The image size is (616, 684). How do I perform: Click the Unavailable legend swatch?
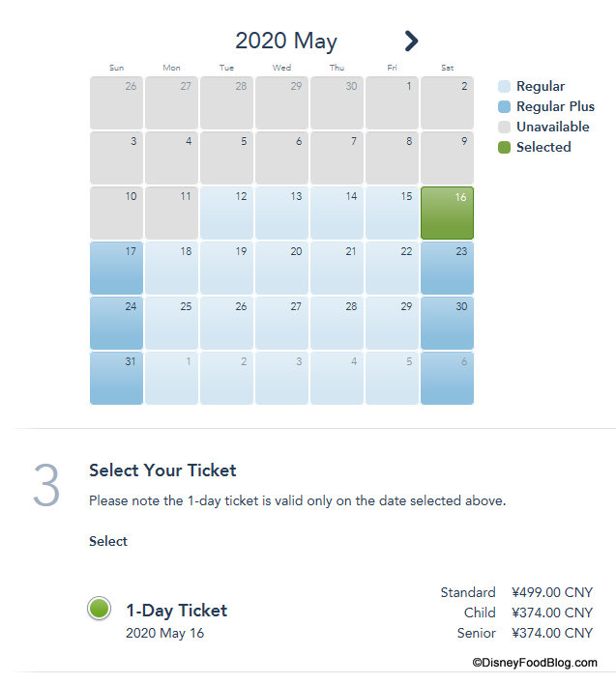[x=504, y=128]
